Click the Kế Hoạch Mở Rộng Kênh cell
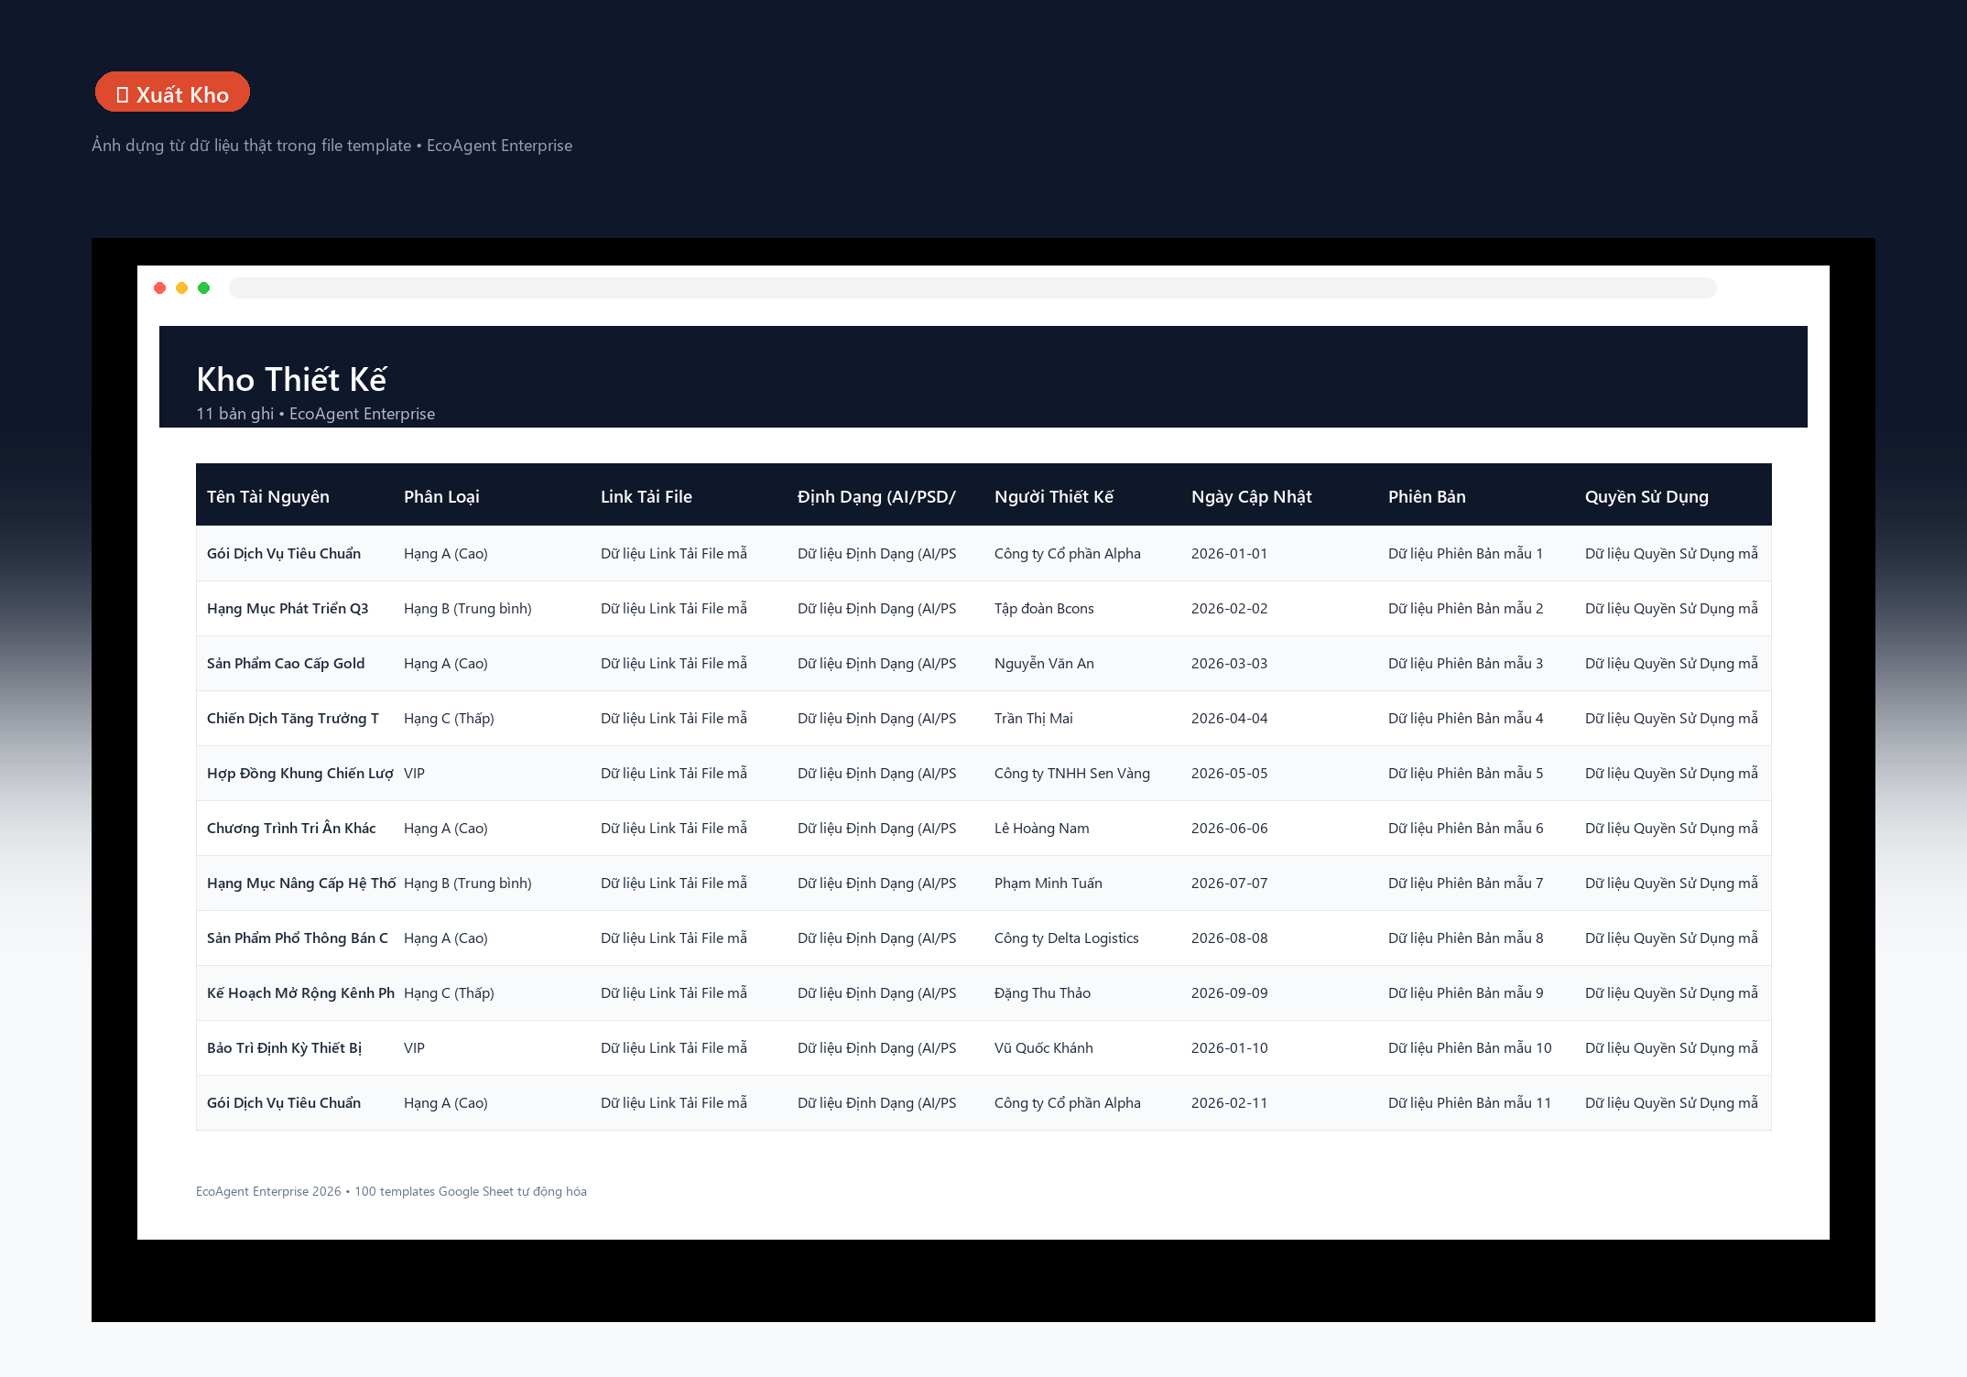Image resolution: width=1967 pixels, height=1377 pixels. tap(300, 993)
